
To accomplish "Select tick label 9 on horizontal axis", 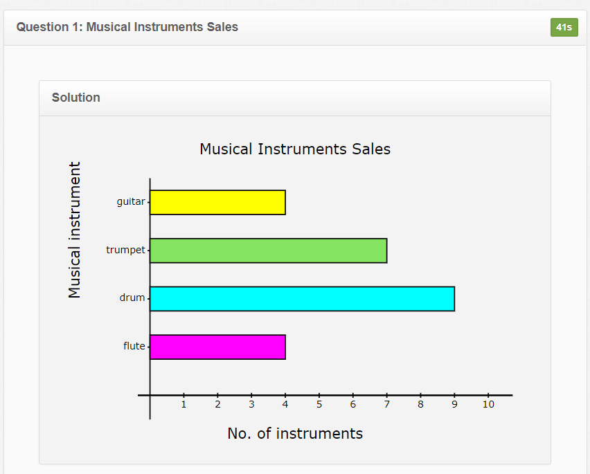I will (454, 405).
